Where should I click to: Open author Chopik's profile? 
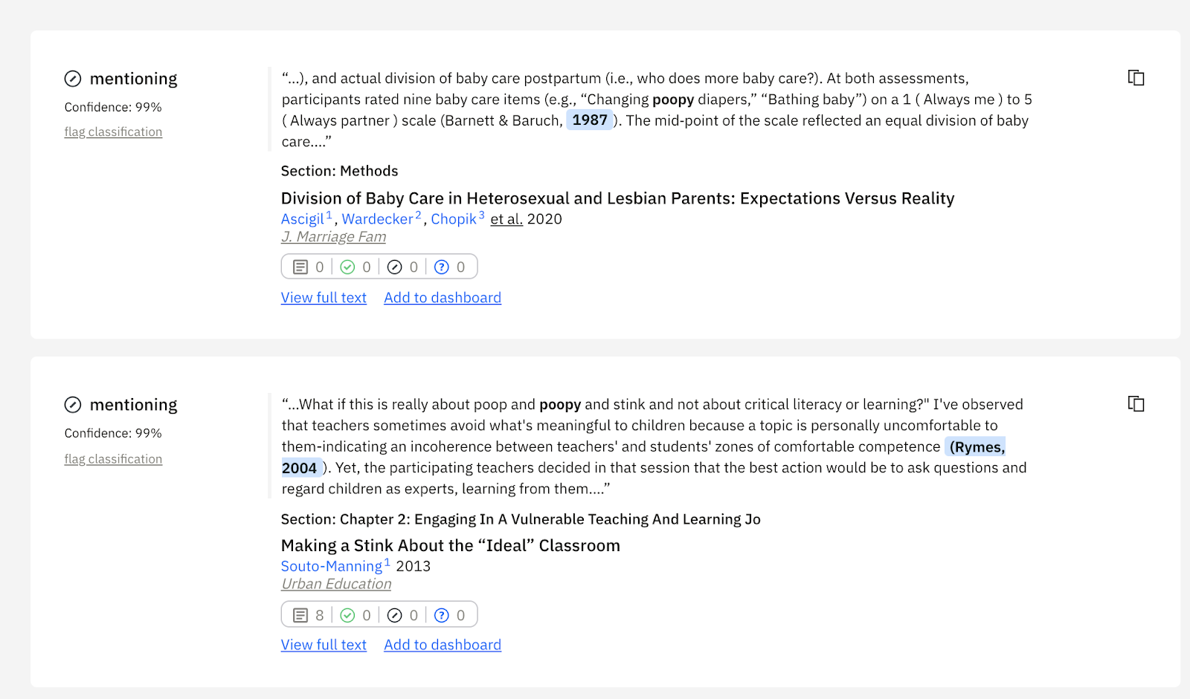454,219
